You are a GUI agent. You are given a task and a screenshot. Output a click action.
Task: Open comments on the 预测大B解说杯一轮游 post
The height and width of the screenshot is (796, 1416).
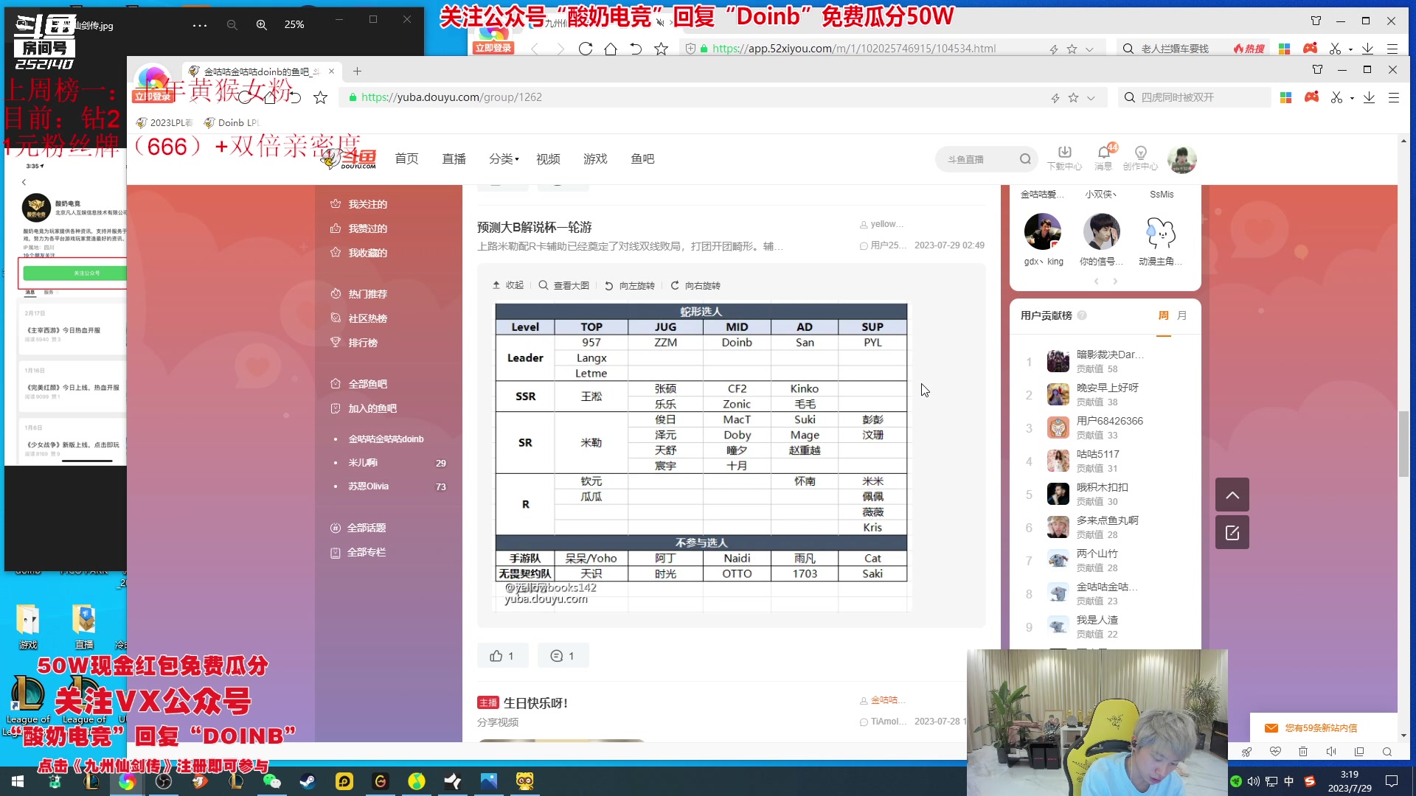[563, 656]
